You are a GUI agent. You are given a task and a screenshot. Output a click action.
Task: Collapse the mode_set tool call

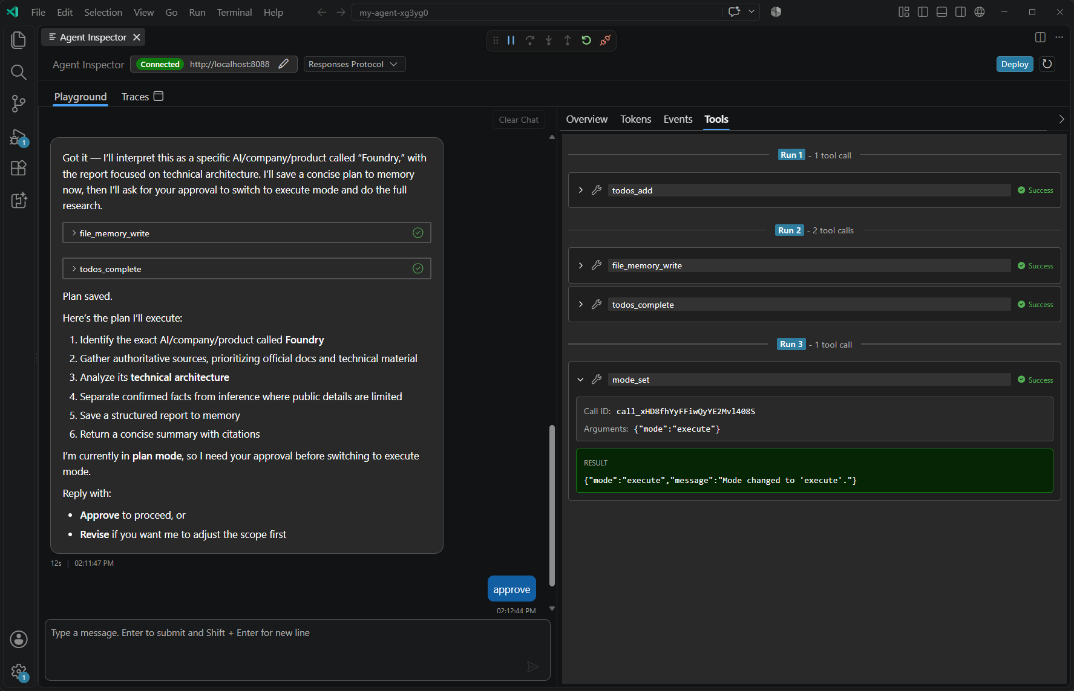point(581,380)
